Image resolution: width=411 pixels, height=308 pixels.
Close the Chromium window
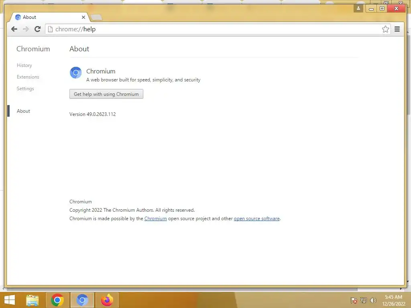click(x=396, y=8)
